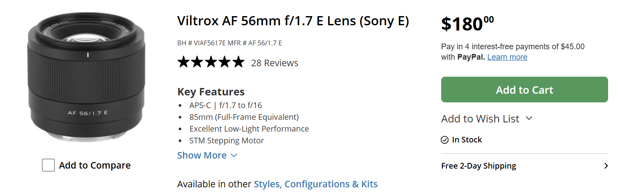Click the Add to Compare label text
Viewport: 619px width, 193px height.
tap(95, 166)
